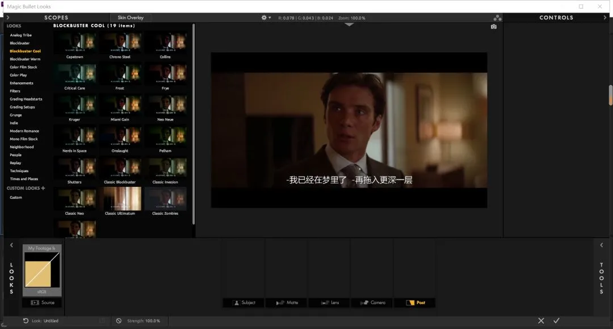Select the Lens tool category
Viewport: 613px width, 329px height.
pyautogui.click(x=330, y=302)
